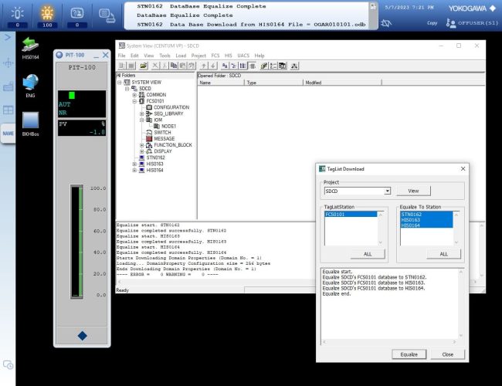Image resolution: width=502 pixels, height=386 pixels.
Task: Open the File menu in System View
Action: click(122, 56)
